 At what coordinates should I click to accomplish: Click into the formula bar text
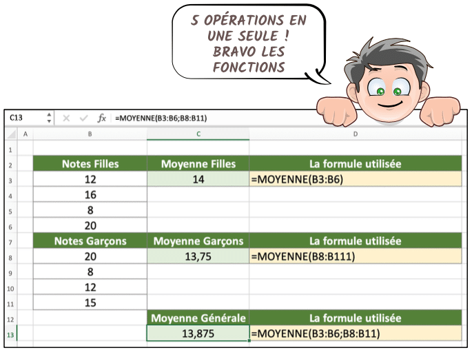click(207, 118)
